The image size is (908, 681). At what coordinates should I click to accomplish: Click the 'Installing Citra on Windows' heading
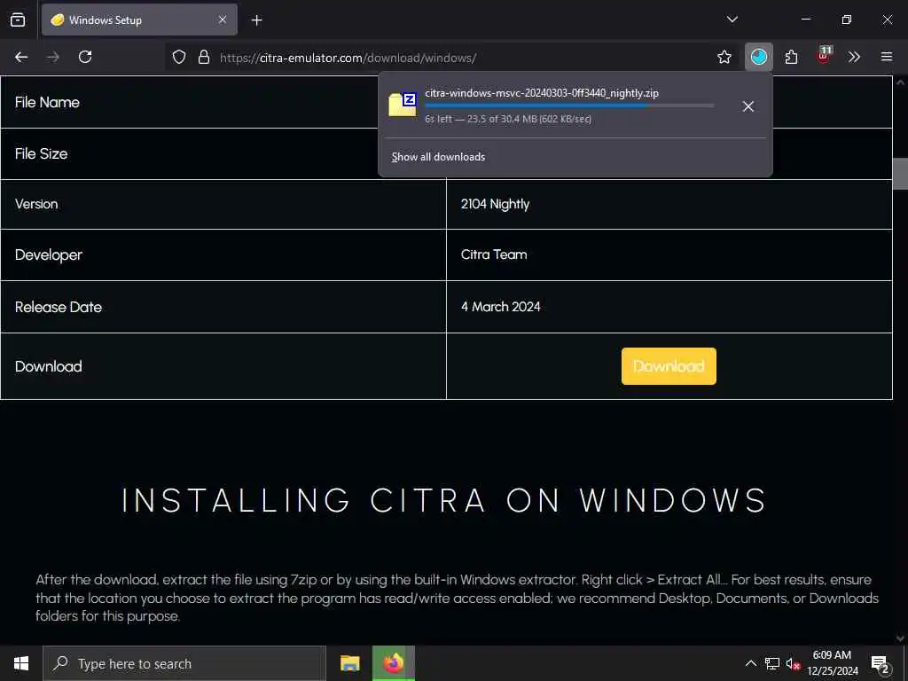pyautogui.click(x=444, y=500)
